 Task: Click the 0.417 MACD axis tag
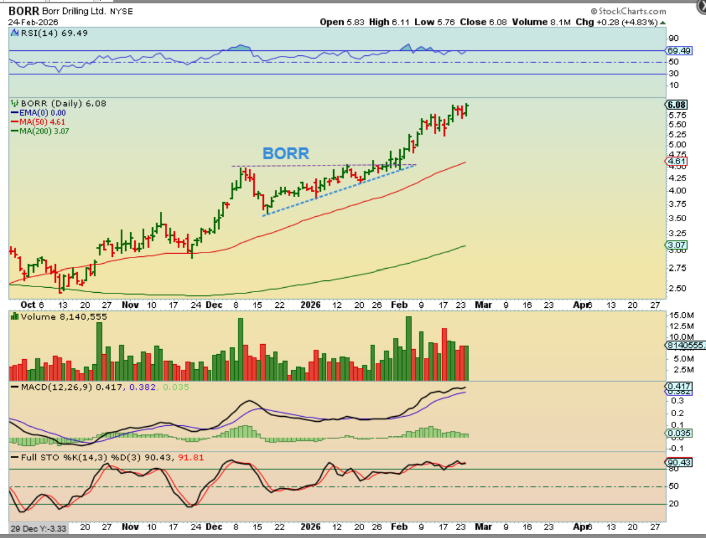click(679, 386)
